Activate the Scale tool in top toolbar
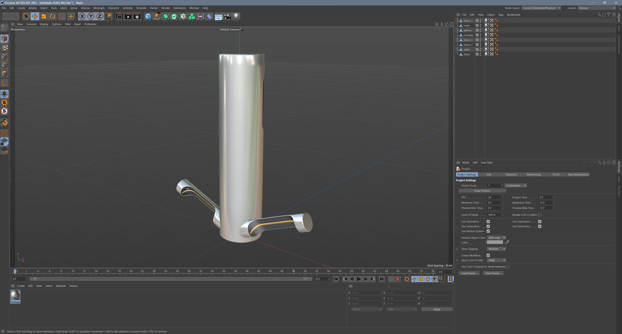Image resolution: width=622 pixels, height=334 pixels. [44, 16]
